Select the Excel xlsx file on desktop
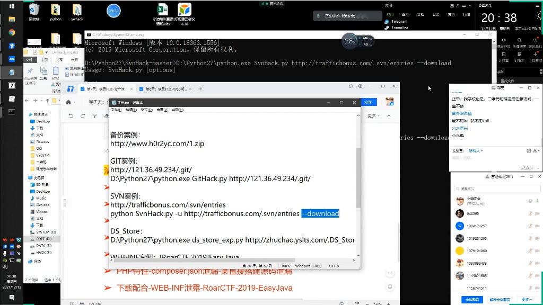This screenshot has height=305, width=543. coord(163,14)
